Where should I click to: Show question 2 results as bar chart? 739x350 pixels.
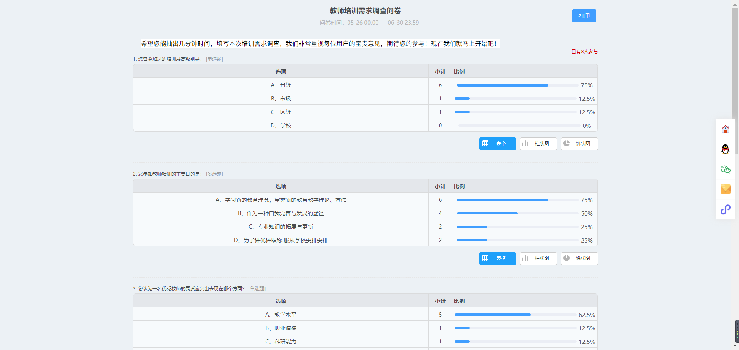[538, 258]
